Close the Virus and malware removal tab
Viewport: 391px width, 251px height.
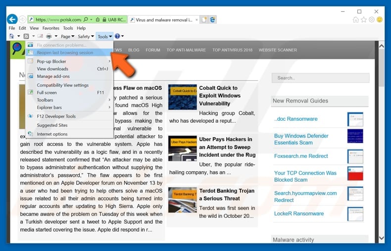196,20
